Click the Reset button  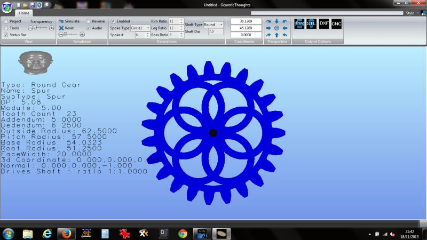click(x=66, y=28)
